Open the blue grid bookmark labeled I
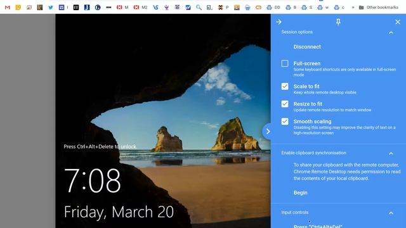This screenshot has height=228, width=406. click(63, 8)
